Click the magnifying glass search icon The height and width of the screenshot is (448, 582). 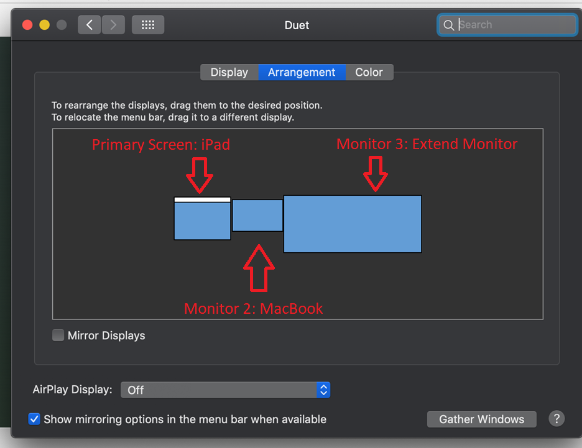pos(448,25)
